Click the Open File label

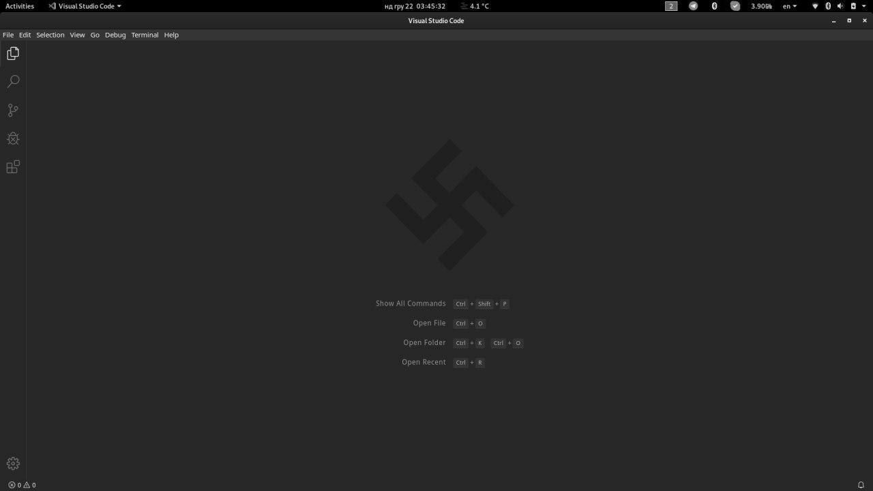[429, 323]
